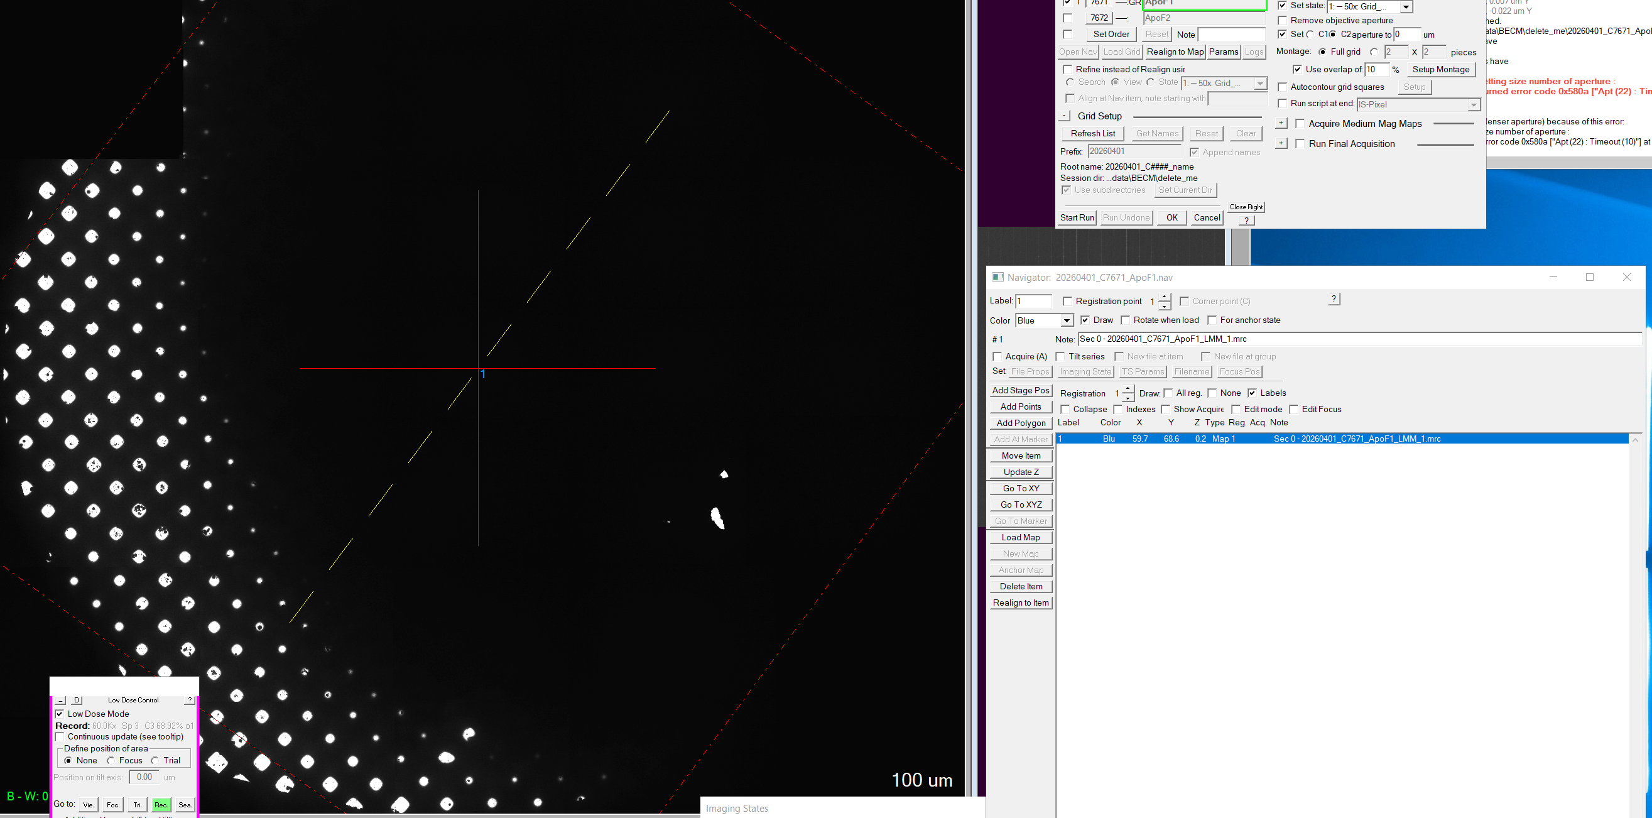Click the Navigator help question mark button
The height and width of the screenshot is (818, 1652).
[1334, 299]
